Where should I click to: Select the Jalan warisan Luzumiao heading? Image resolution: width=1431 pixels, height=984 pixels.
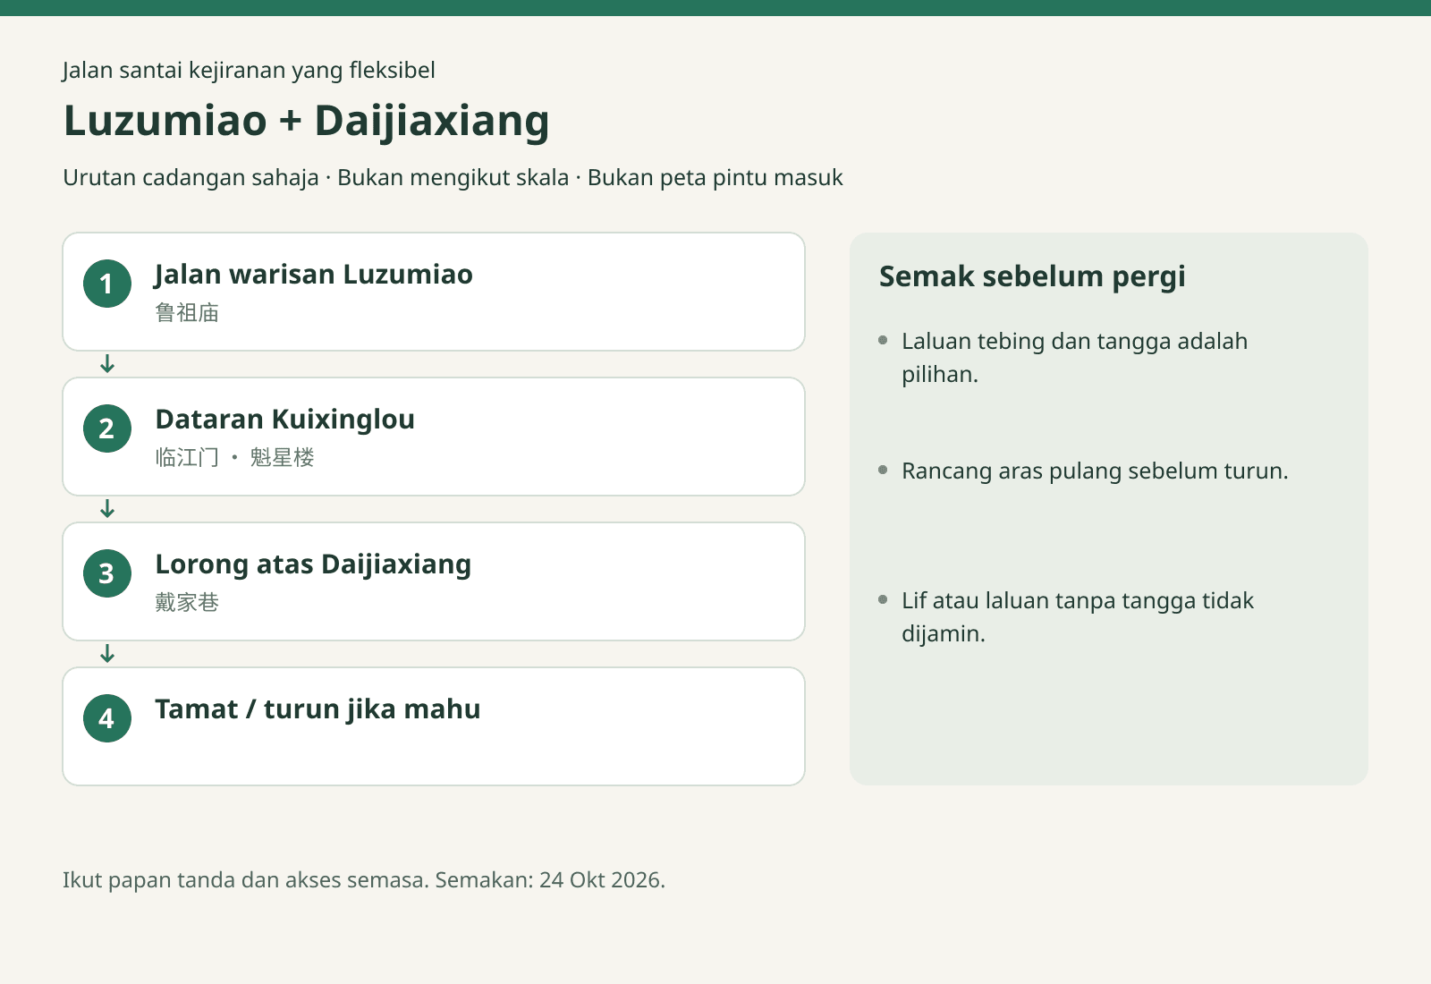(314, 275)
